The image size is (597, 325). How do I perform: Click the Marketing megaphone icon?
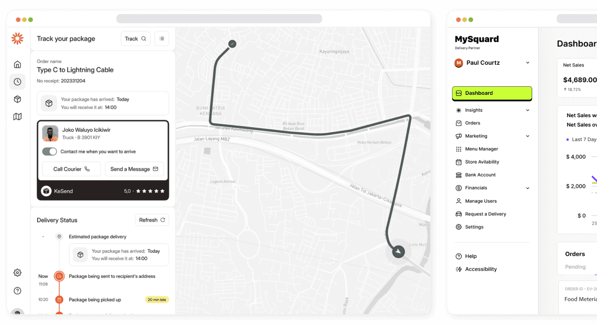[459, 136]
